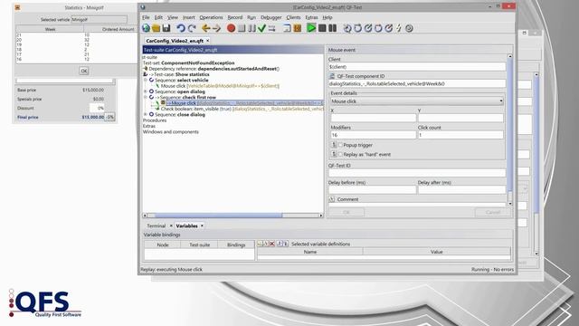Screen dimensions: 579x326
Task: Open the File menu
Action: (147, 17)
